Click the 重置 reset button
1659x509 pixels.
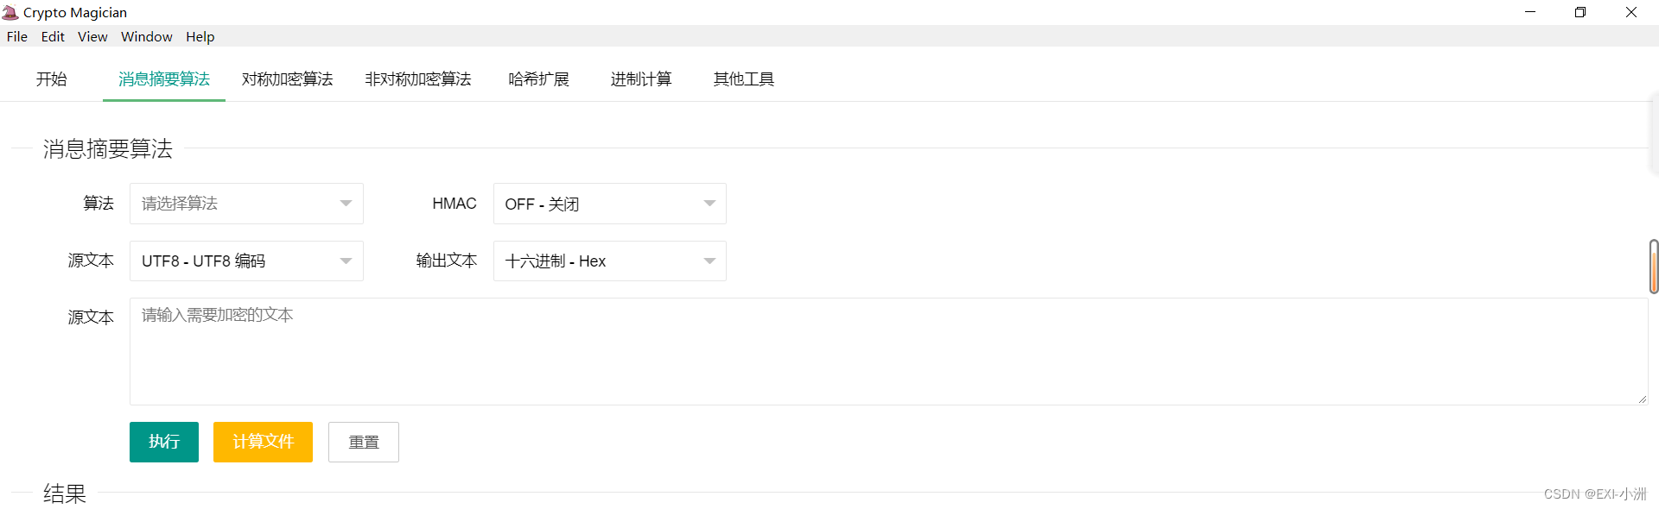tap(364, 442)
